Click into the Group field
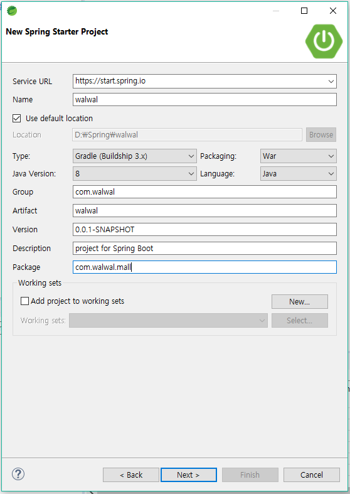The height and width of the screenshot is (494, 350). 204,192
